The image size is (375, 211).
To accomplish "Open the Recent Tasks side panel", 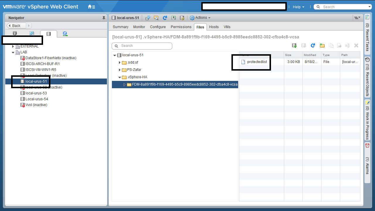I will click(x=367, y=34).
